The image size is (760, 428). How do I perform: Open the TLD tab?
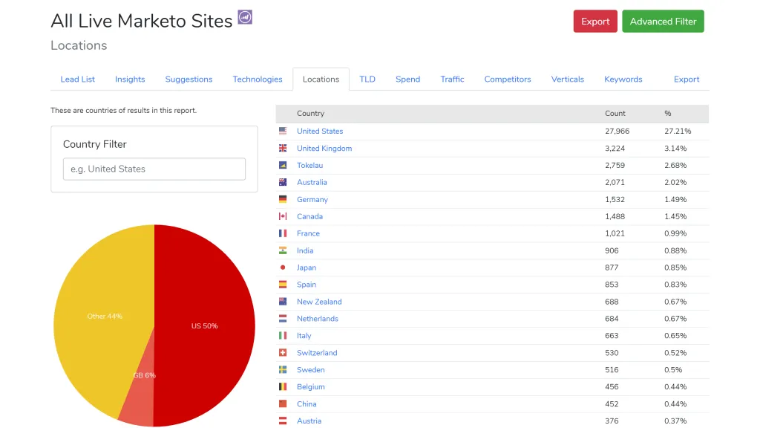pyautogui.click(x=367, y=79)
